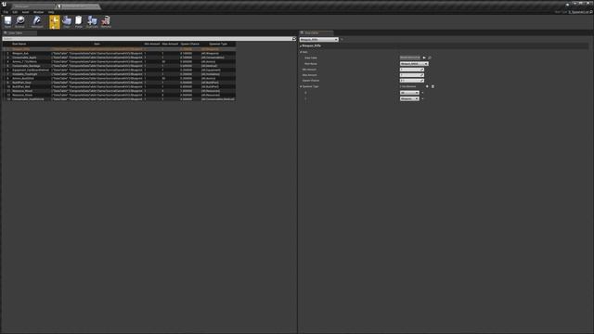
Task: Click the search field above the data table
Action: 147,39
